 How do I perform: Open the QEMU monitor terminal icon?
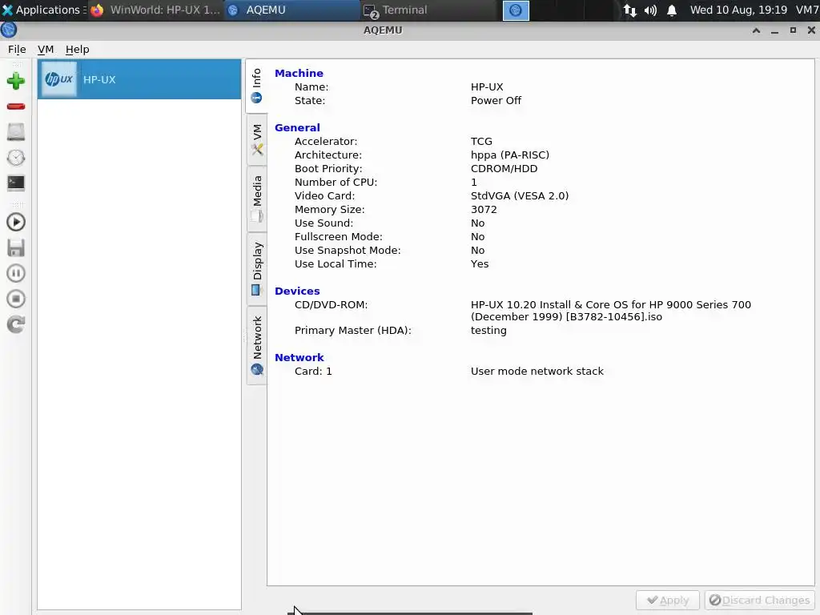click(16, 183)
